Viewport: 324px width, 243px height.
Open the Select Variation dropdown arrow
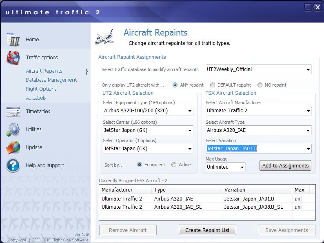308,149
